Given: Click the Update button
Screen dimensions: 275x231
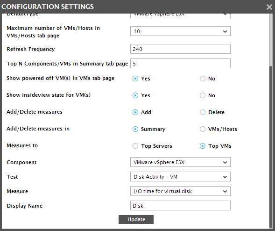Looking at the screenshot, I should click(x=136, y=219).
